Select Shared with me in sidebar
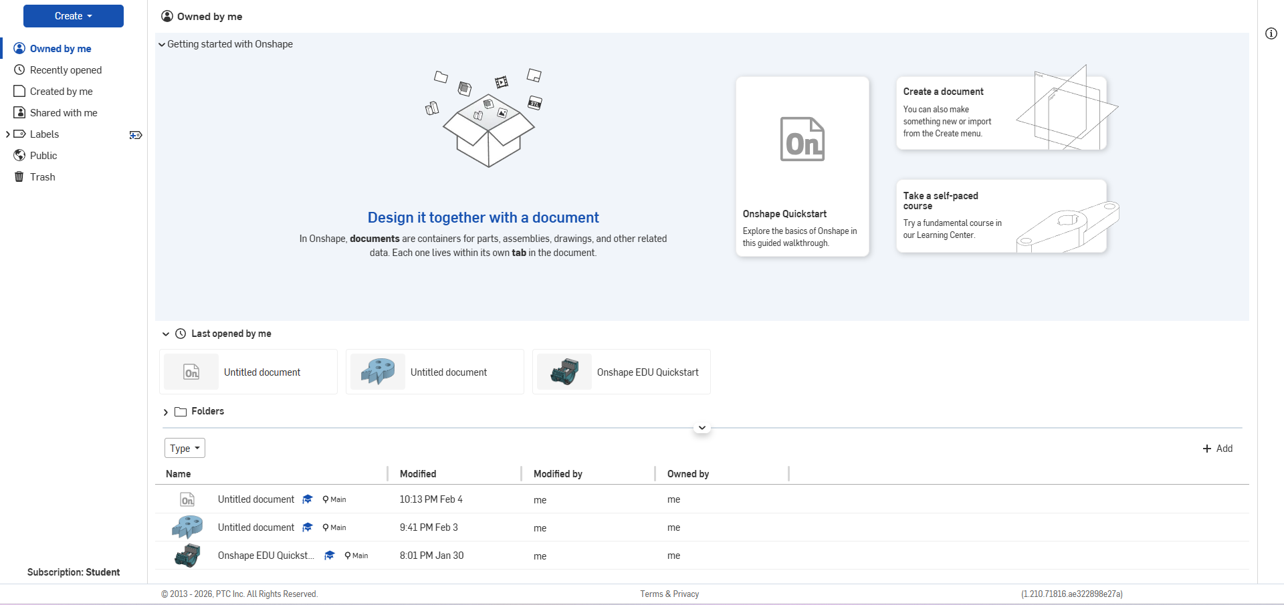The width and height of the screenshot is (1284, 605). point(64,113)
